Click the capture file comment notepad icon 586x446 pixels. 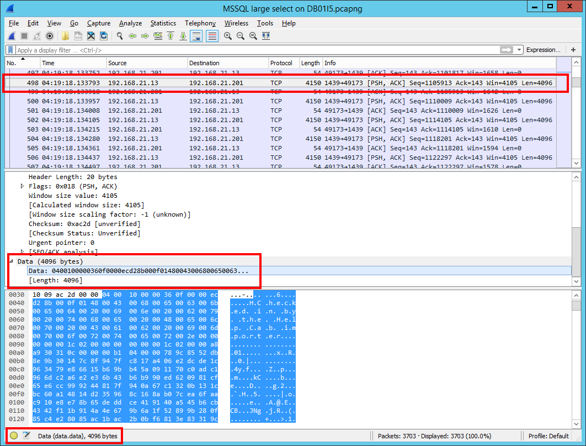point(26,435)
